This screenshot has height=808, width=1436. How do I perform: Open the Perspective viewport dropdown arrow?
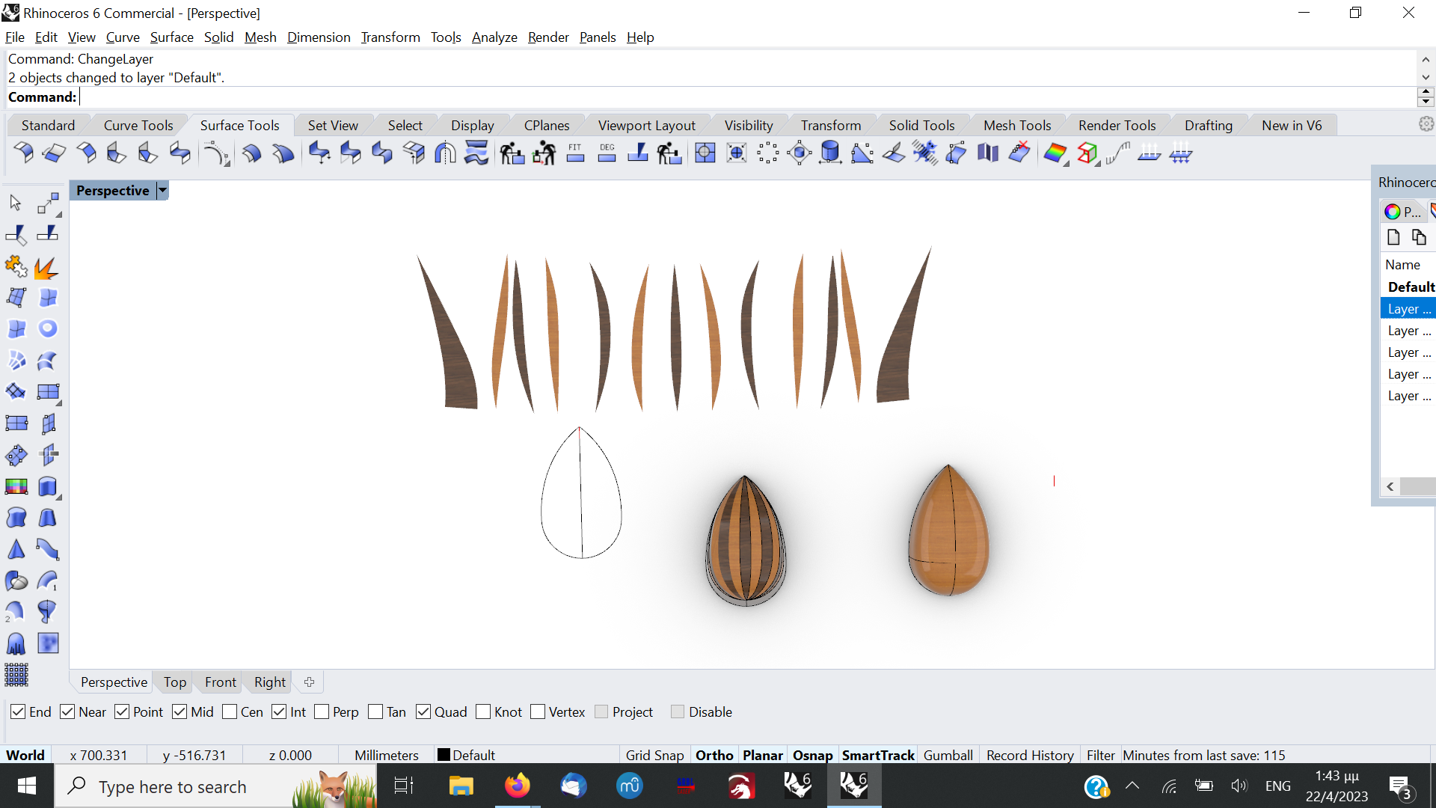point(162,191)
